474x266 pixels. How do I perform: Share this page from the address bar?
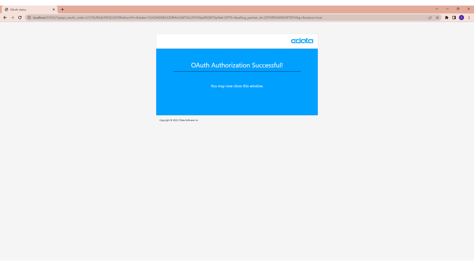[x=430, y=17]
